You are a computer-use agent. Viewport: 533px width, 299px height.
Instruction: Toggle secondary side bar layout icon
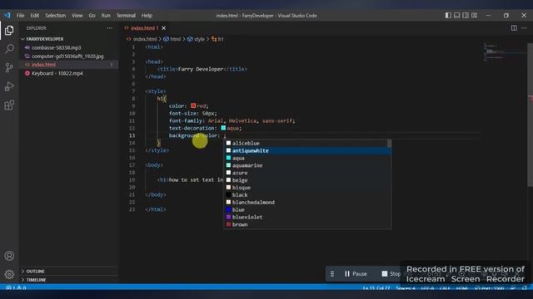click(x=466, y=15)
